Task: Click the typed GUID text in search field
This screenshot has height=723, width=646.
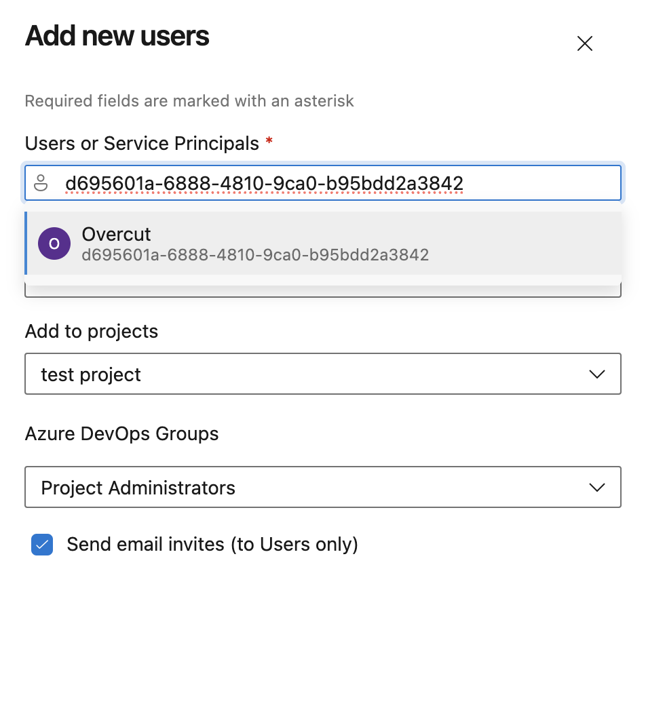Action: pyautogui.click(x=264, y=183)
